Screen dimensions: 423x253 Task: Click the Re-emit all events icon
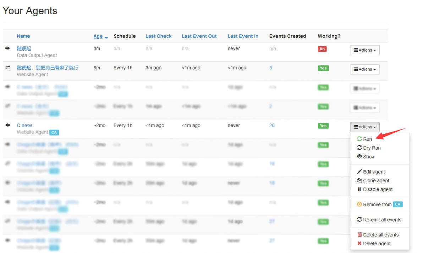click(x=359, y=219)
